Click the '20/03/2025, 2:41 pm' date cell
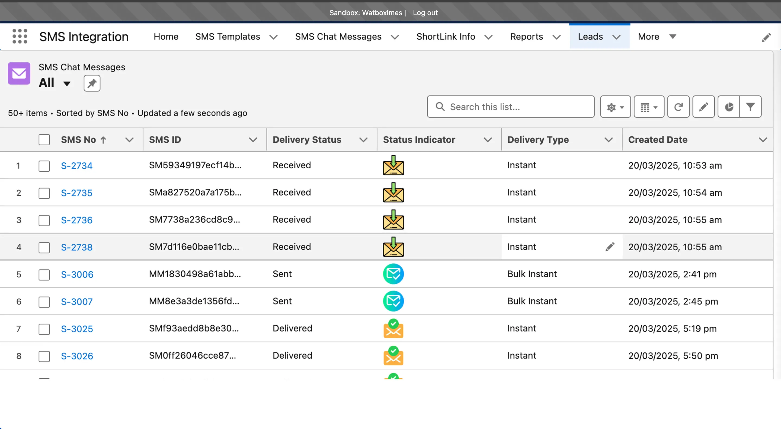The width and height of the screenshot is (781, 429). pos(672,274)
